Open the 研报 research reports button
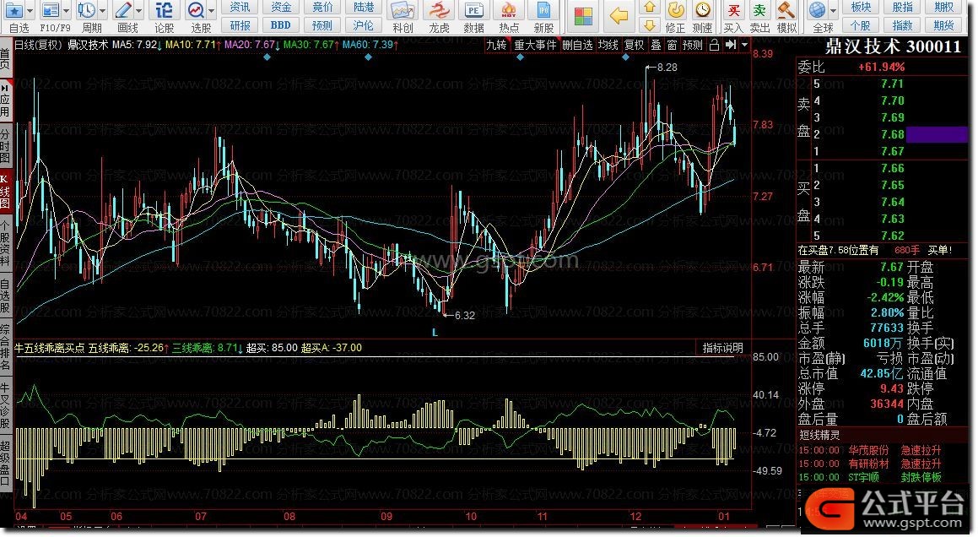Image resolution: width=978 pixels, height=537 pixels. tap(240, 25)
